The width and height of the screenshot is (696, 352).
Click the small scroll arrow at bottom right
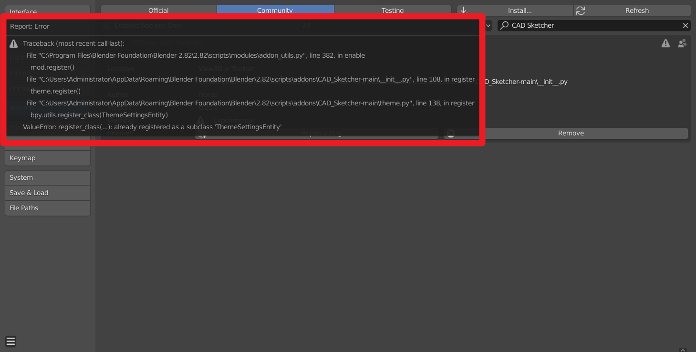tap(683, 350)
